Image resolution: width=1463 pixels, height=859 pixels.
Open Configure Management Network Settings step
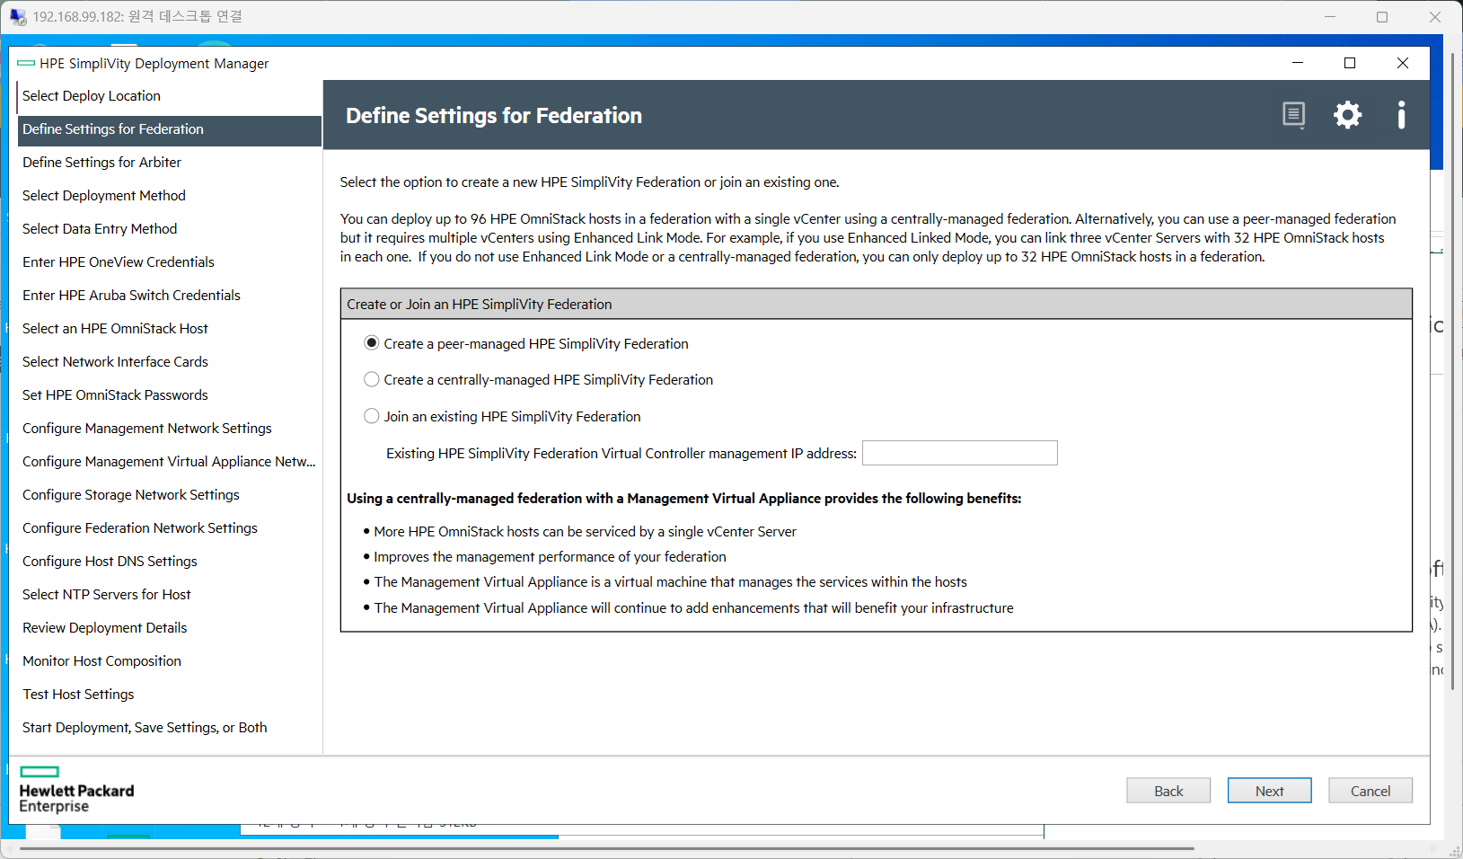click(169, 429)
